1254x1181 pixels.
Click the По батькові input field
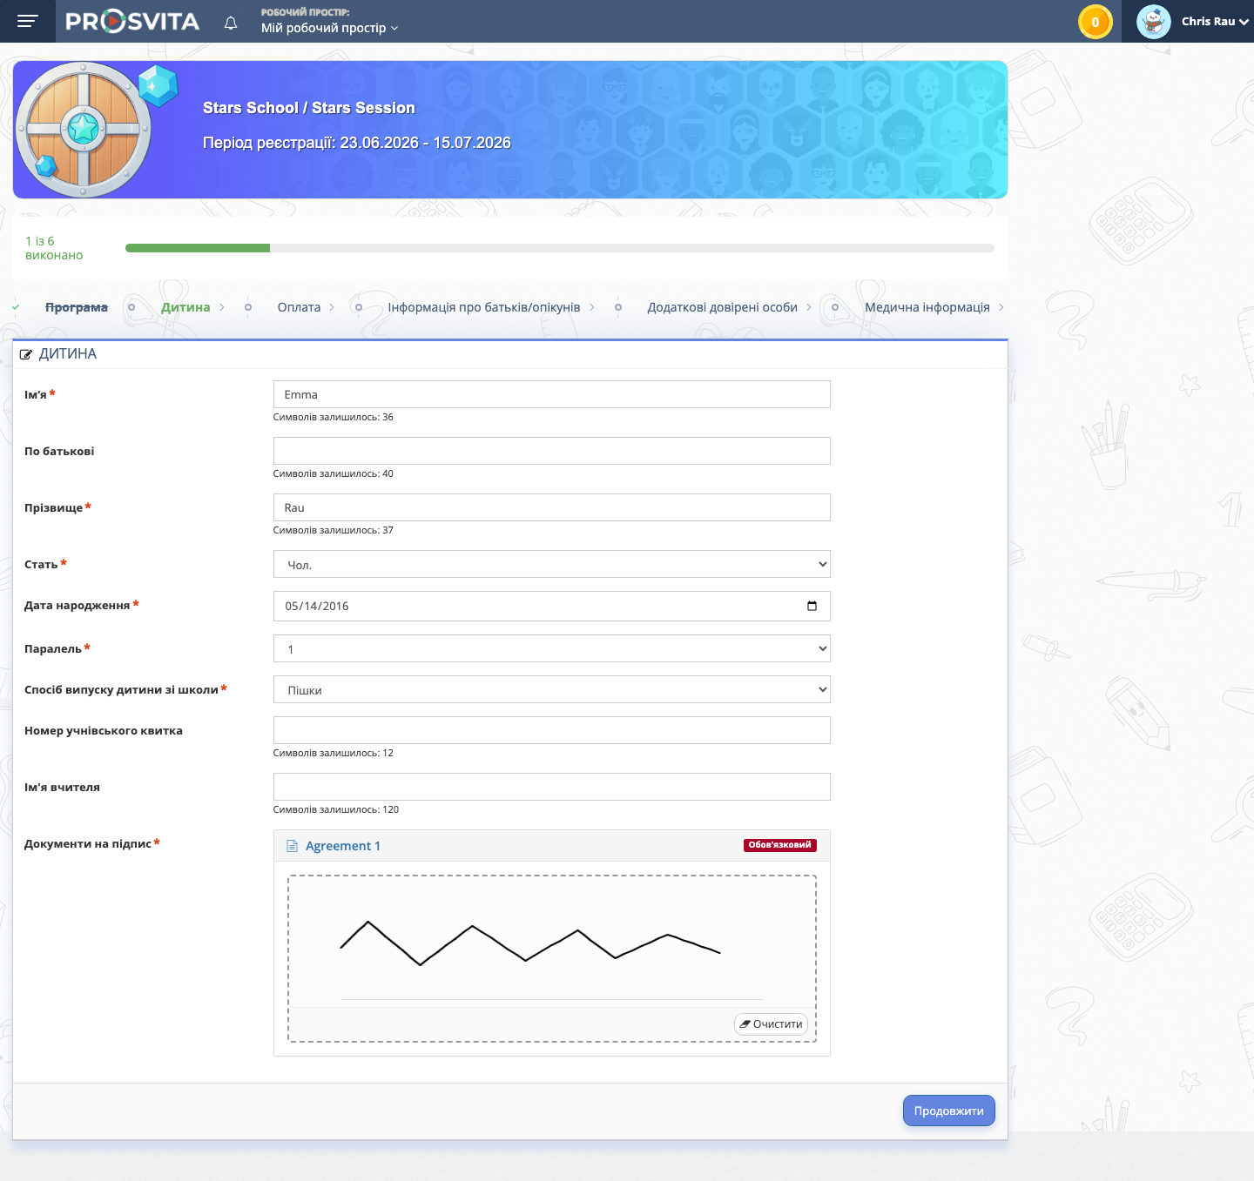(552, 451)
